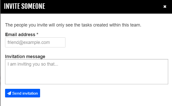Click the friend@example.com placeholder text
This screenshot has height=106, width=172.
tap(29, 42)
